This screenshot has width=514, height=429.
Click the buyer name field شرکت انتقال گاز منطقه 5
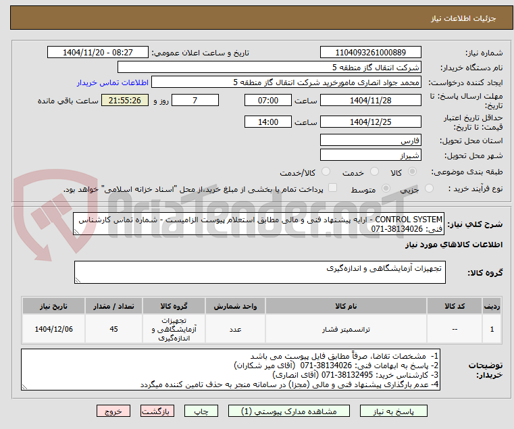click(x=269, y=68)
